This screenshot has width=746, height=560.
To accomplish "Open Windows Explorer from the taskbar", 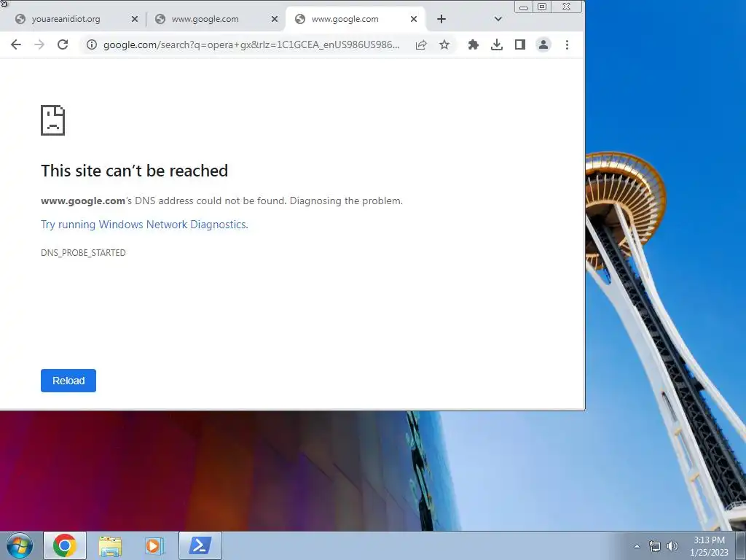I will tap(110, 545).
